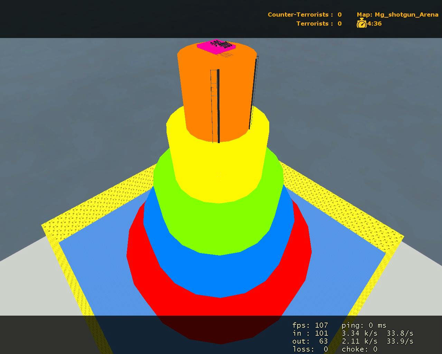Click the 'loss: 0' readout

coord(310,349)
